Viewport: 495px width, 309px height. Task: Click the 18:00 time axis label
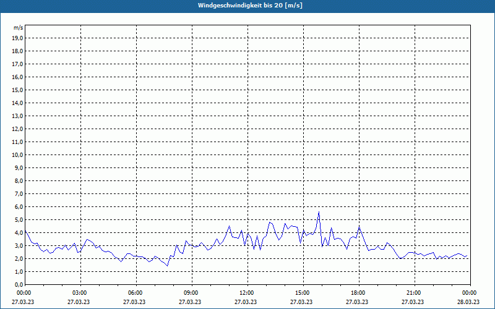(359, 293)
